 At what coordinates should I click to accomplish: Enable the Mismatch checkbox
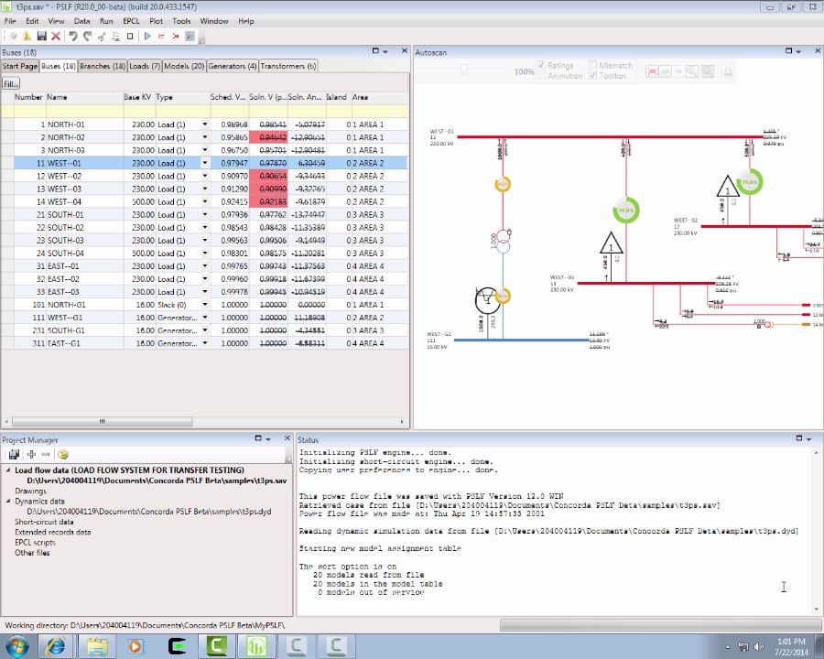tap(592, 66)
